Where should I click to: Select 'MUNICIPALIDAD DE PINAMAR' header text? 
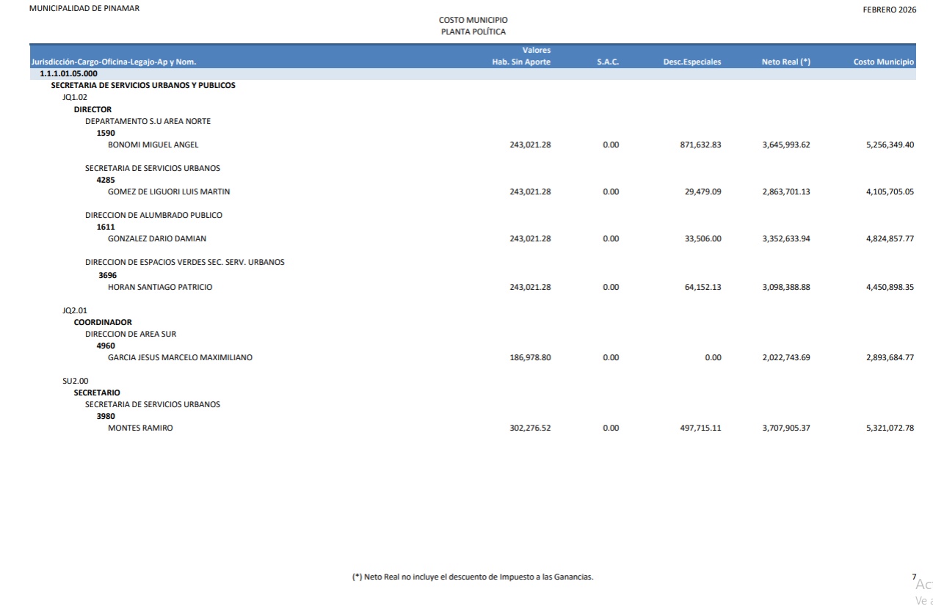73,8
